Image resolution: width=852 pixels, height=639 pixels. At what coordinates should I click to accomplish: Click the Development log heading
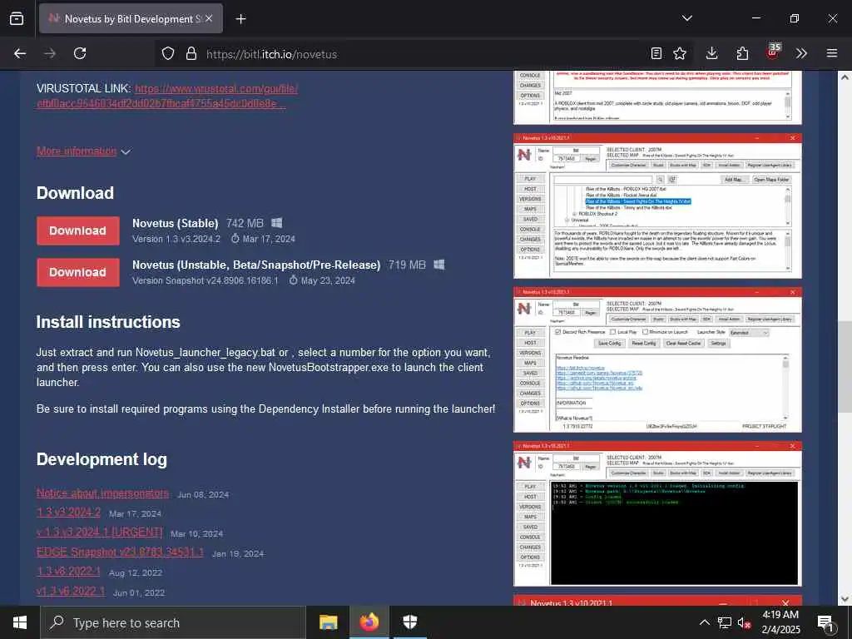click(102, 459)
